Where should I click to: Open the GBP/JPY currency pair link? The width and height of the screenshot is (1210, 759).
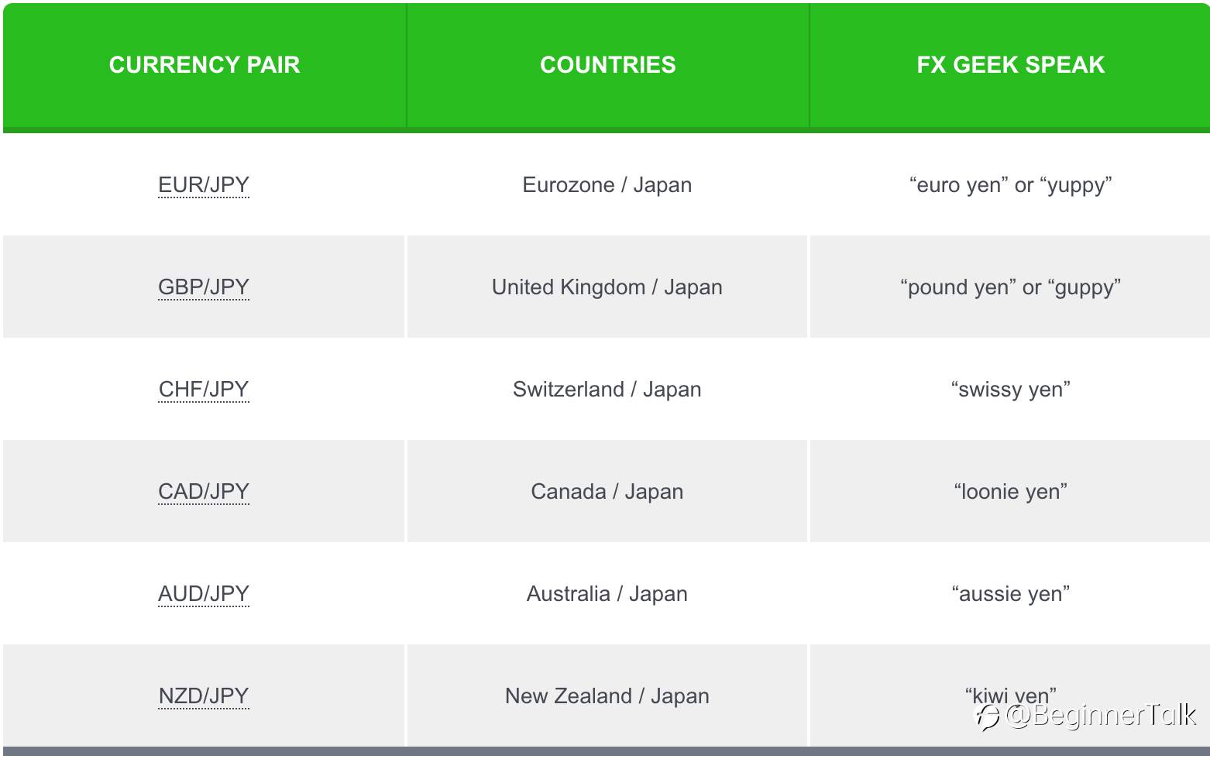(x=204, y=287)
